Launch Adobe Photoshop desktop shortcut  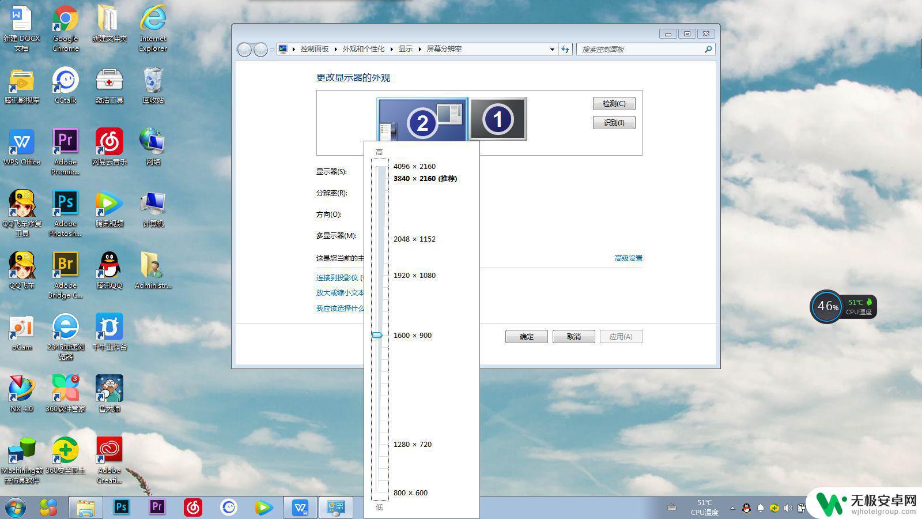(x=65, y=213)
